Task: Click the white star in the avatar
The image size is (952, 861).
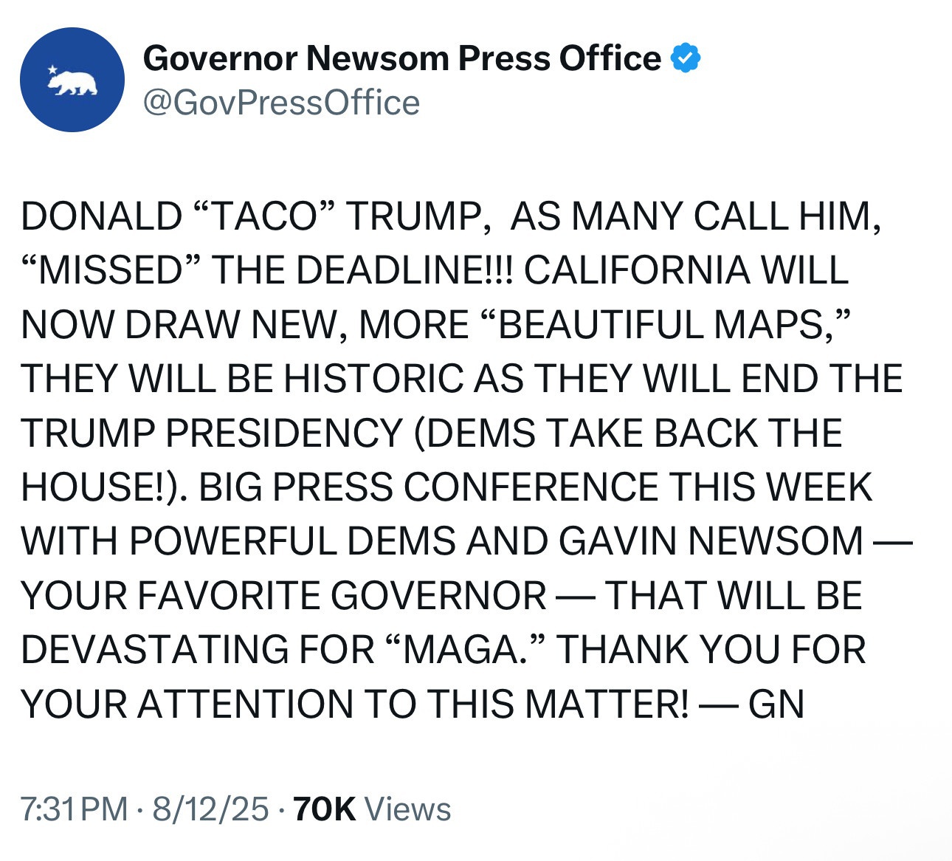Action: (x=52, y=70)
